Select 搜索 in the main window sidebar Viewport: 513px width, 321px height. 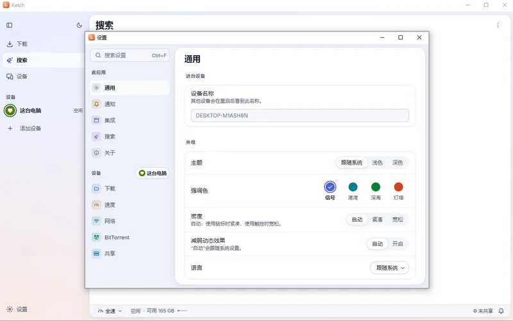43,60
